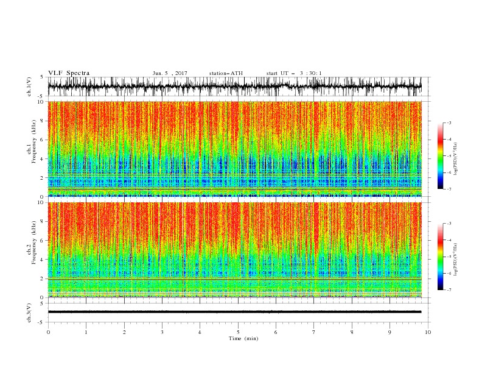Click the "station=ATH" label
The height and width of the screenshot is (373, 482).
pyautogui.click(x=226, y=73)
